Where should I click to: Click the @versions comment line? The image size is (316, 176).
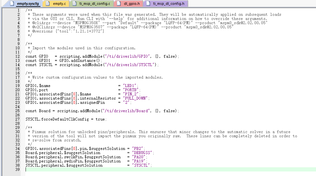point(66,31)
